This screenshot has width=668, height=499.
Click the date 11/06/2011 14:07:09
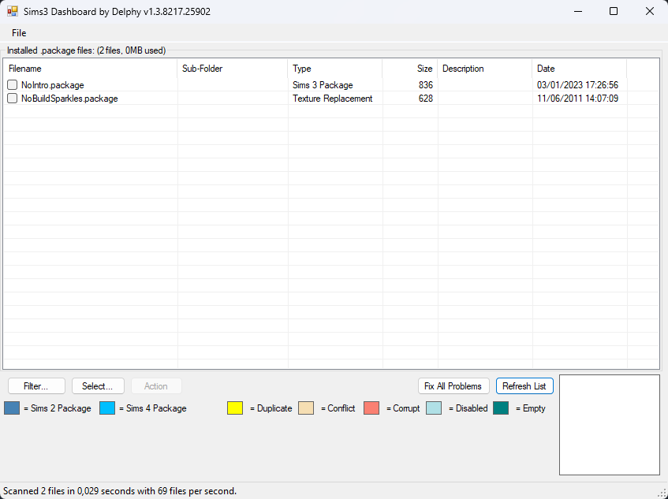tap(577, 99)
